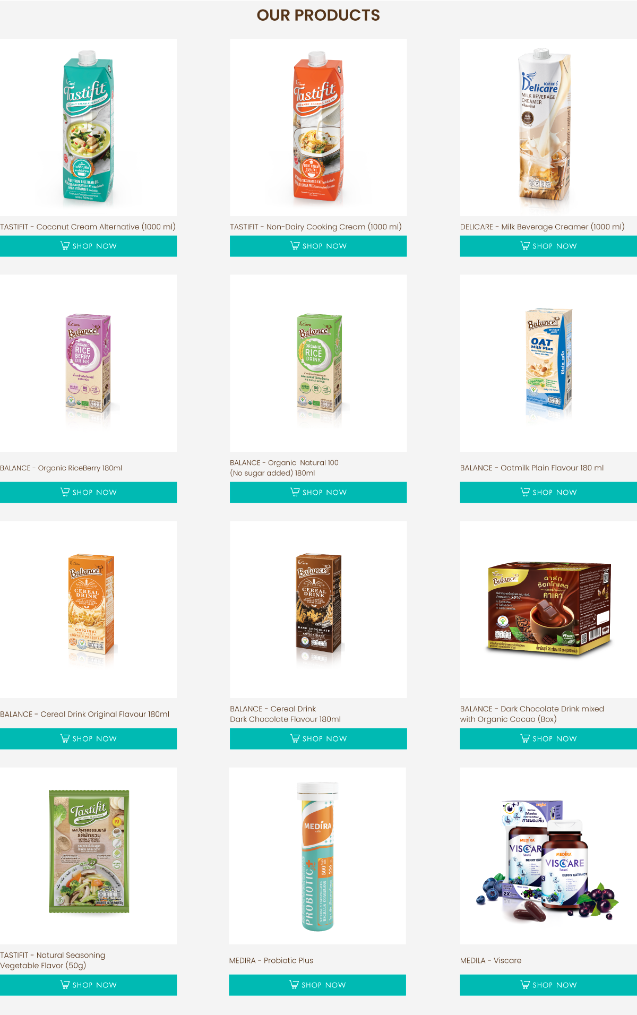Open DELICARE Milk Beverage Creamer title link
Screen dimensions: 637x1015
542,227
